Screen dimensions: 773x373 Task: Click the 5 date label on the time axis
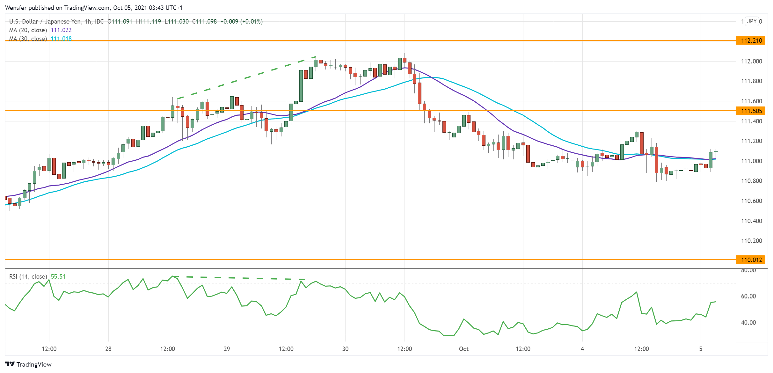(701, 349)
